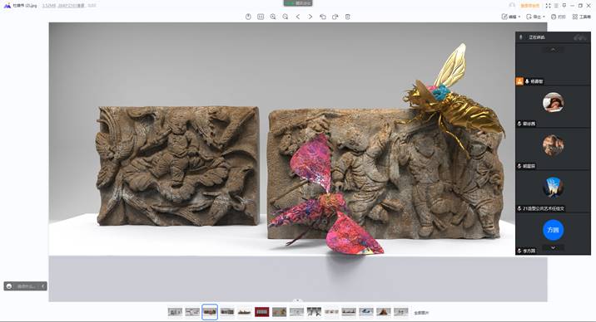Go to the previous image arrow
Screen dimensions: 596x322
coord(298,17)
